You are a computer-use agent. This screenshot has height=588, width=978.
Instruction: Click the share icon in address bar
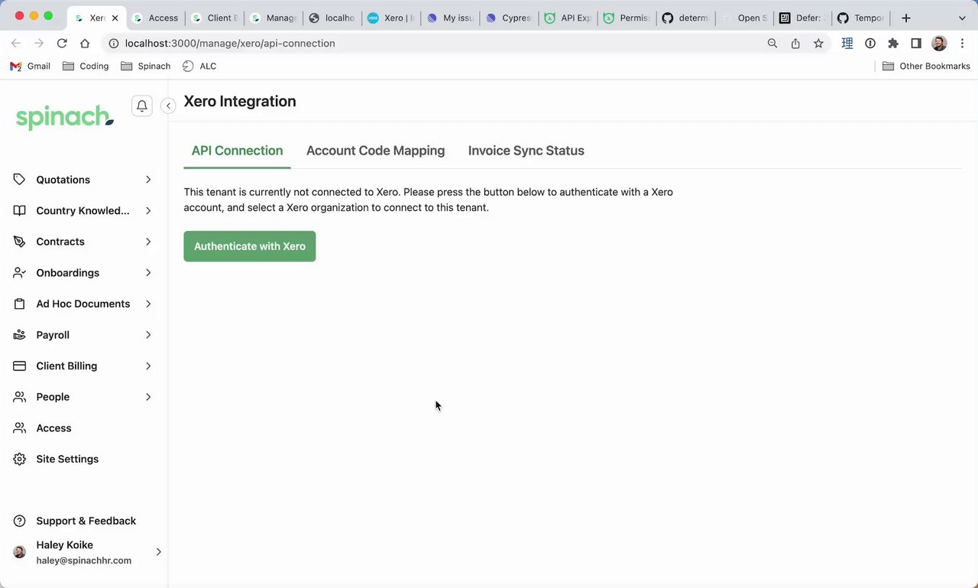point(795,44)
